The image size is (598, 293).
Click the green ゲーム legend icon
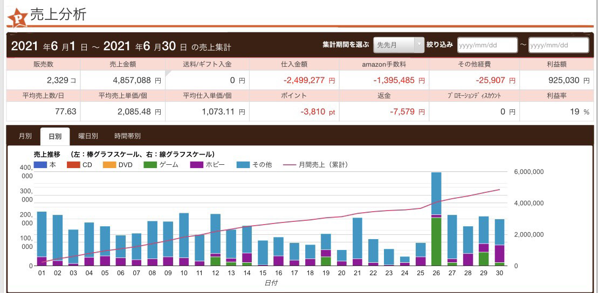tap(150, 165)
